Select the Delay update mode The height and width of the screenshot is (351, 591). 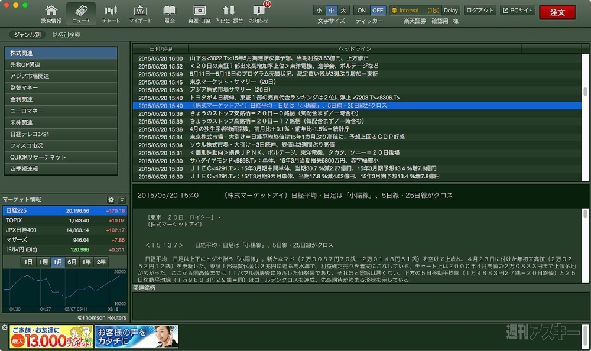(450, 11)
